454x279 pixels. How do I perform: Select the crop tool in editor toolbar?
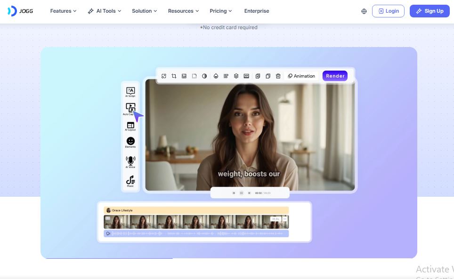click(174, 76)
